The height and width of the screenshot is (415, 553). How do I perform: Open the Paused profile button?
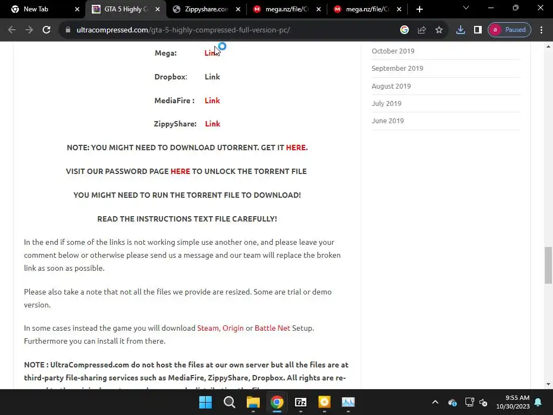509,30
